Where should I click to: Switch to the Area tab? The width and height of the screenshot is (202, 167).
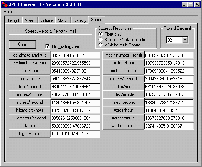[x=30, y=20]
